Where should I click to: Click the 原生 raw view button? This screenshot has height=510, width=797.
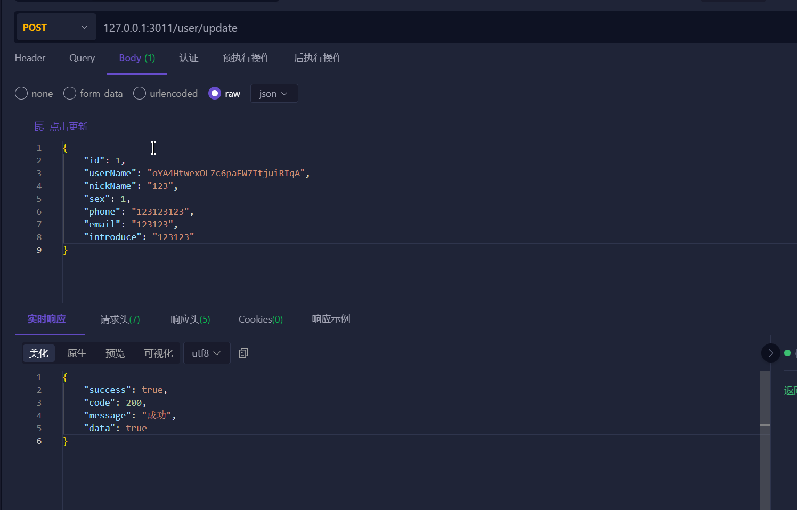[77, 353]
